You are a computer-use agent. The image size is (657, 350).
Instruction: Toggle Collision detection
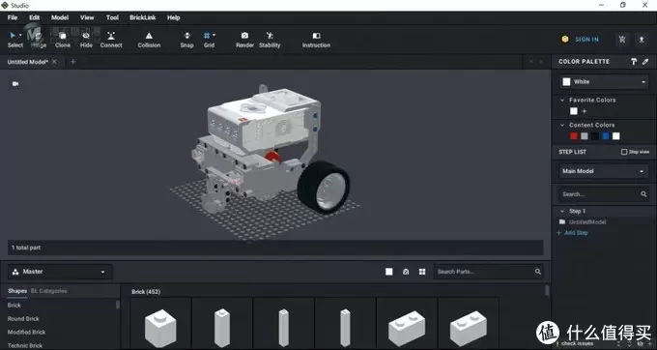(x=149, y=40)
